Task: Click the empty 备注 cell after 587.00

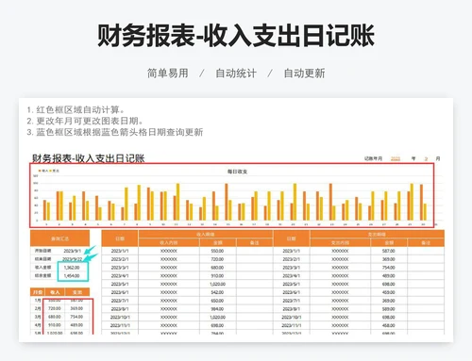Action: click(x=426, y=251)
